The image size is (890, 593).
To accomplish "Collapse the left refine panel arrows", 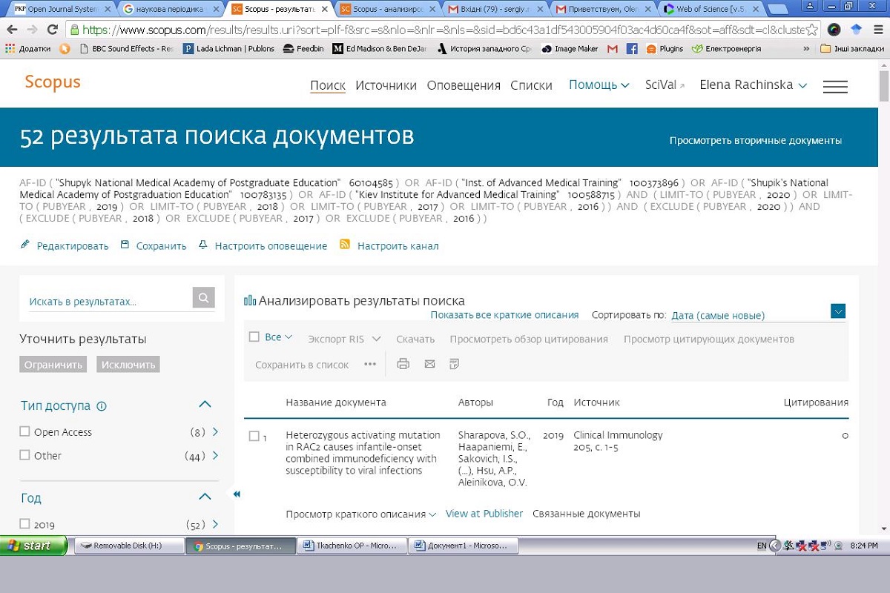I will [x=237, y=494].
